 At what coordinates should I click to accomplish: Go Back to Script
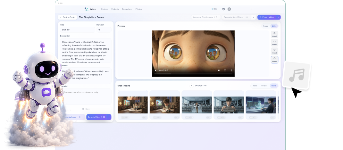[x=67, y=17]
